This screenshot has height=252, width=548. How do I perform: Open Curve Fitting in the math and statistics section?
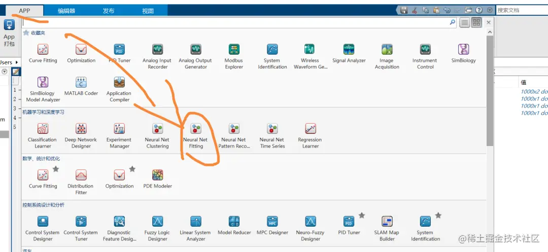[x=43, y=179]
